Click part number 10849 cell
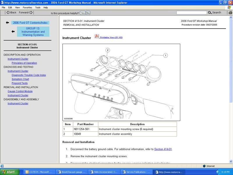 (x=85, y=134)
